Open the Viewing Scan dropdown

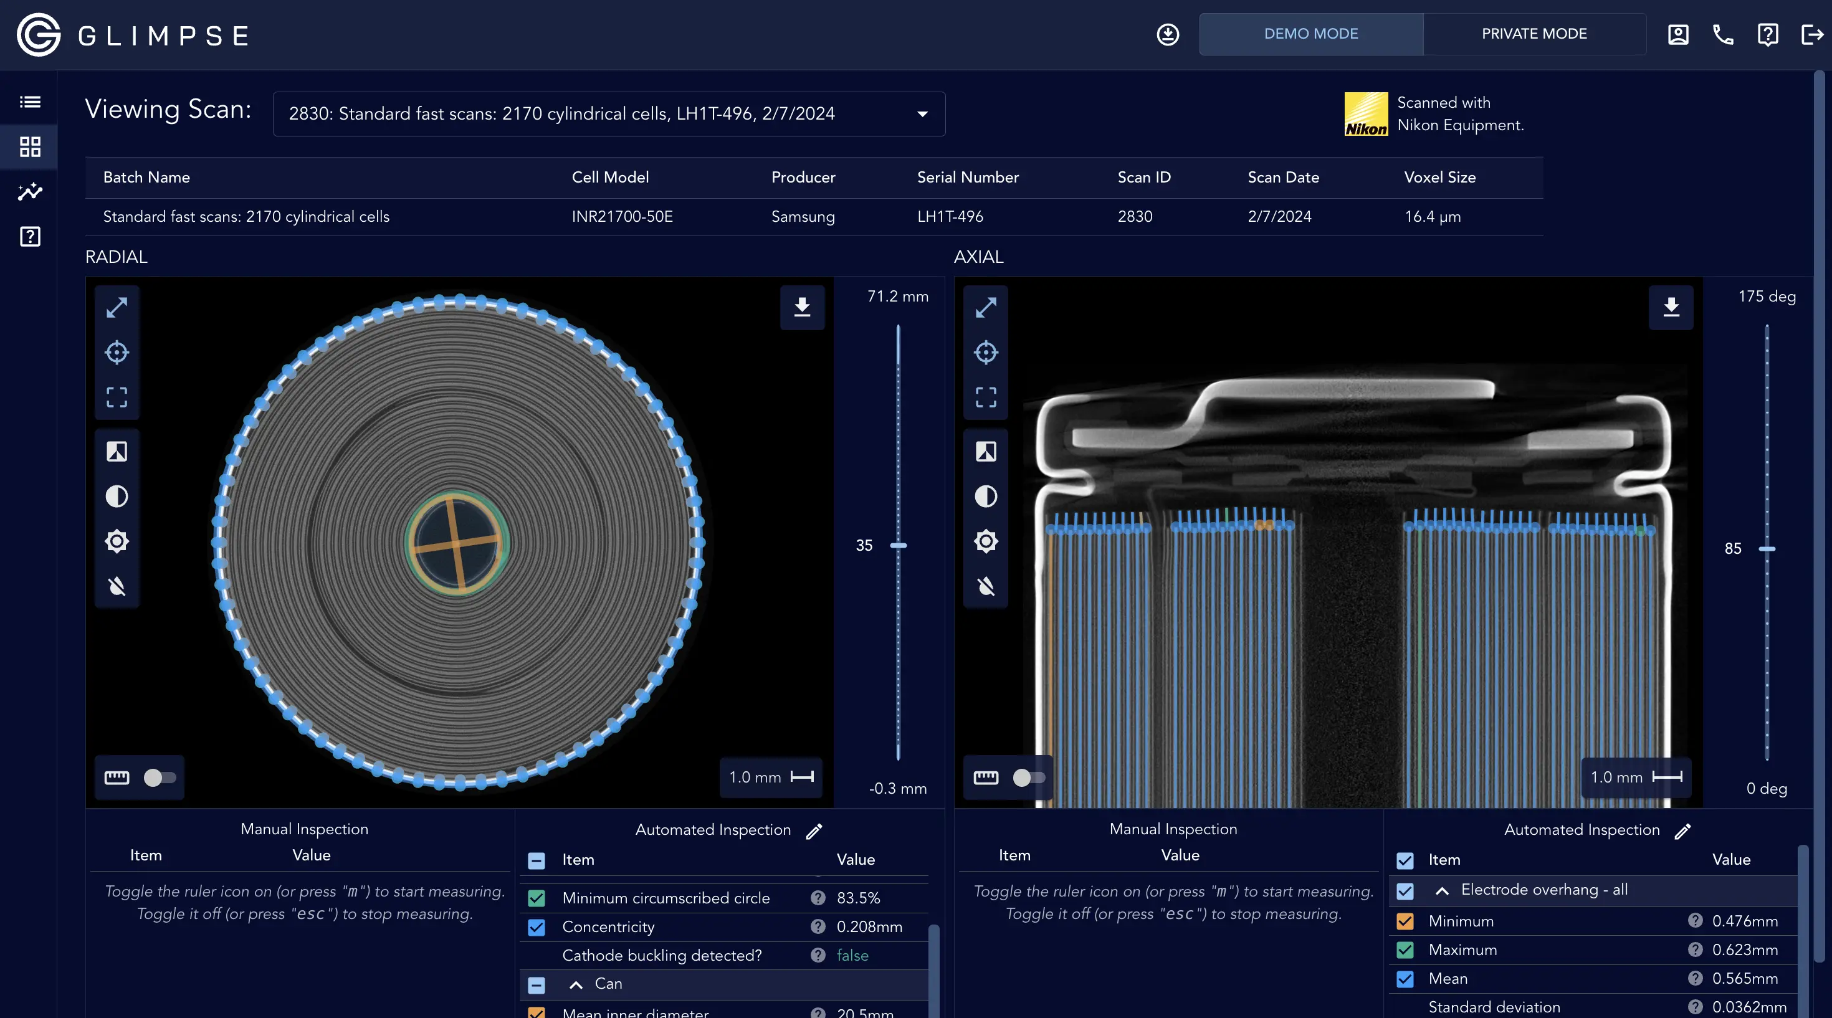point(609,114)
